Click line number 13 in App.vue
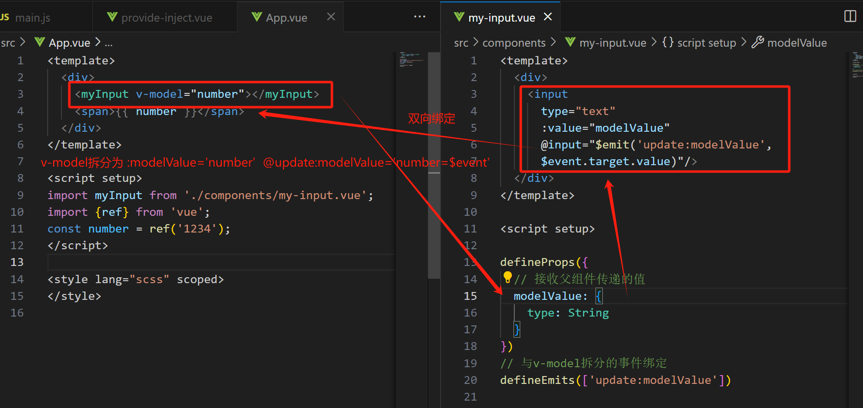The height and width of the screenshot is (408, 863). [x=17, y=262]
